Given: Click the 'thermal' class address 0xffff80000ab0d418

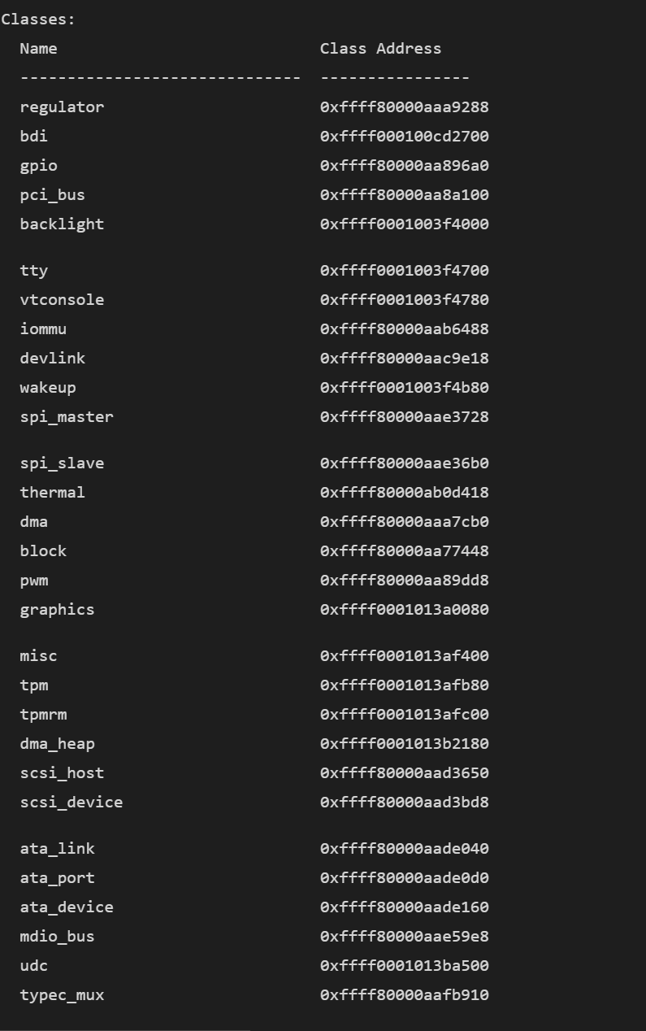Looking at the screenshot, I should tap(404, 493).
